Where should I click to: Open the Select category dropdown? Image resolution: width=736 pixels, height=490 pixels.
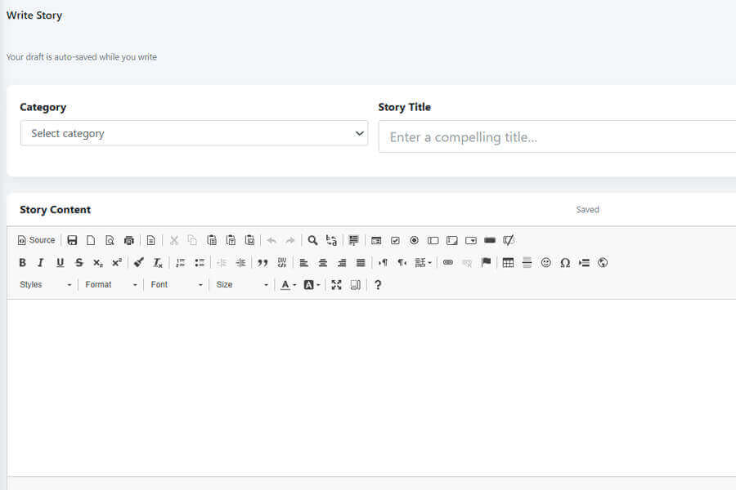tap(194, 133)
